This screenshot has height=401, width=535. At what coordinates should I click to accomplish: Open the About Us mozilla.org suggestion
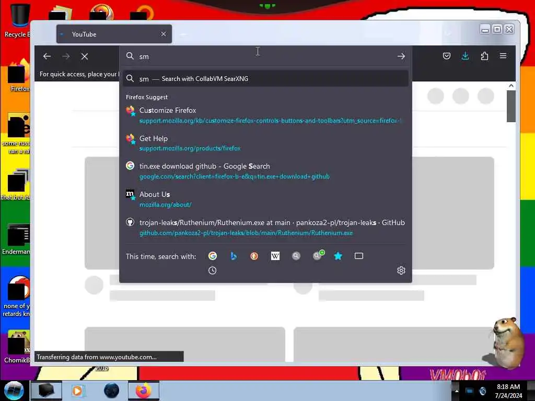pos(265,199)
